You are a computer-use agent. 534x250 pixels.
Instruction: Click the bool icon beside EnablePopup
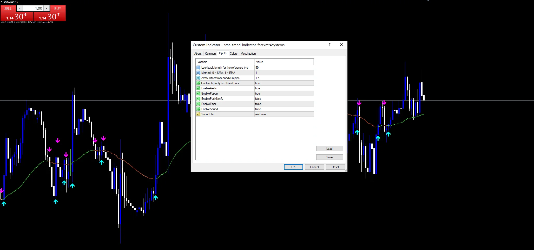click(x=198, y=94)
